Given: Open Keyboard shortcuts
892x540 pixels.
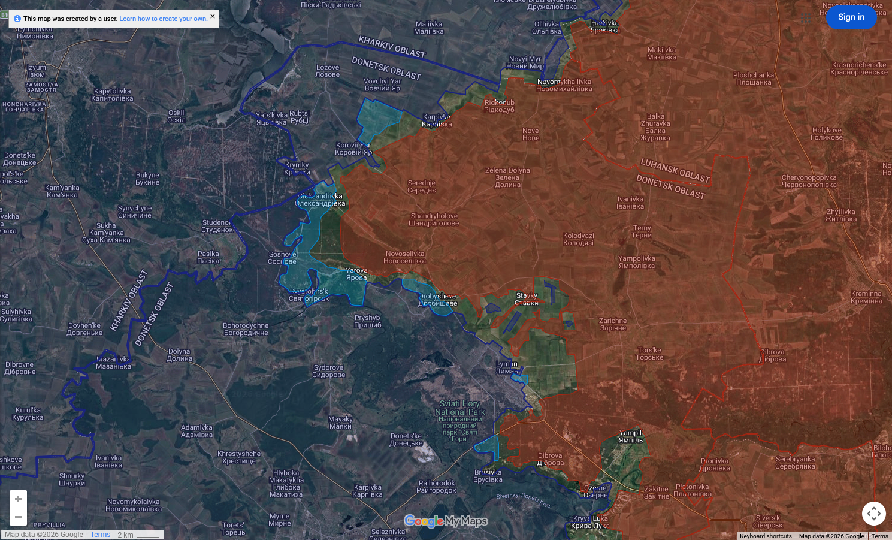Looking at the screenshot, I should point(766,536).
